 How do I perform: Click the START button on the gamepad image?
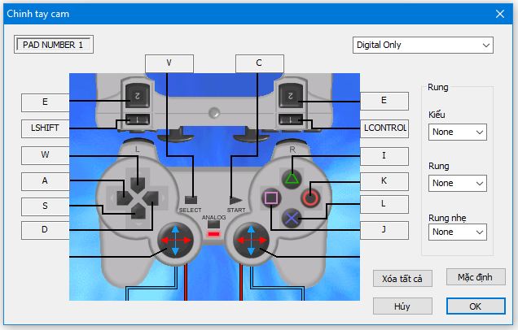tap(235, 200)
